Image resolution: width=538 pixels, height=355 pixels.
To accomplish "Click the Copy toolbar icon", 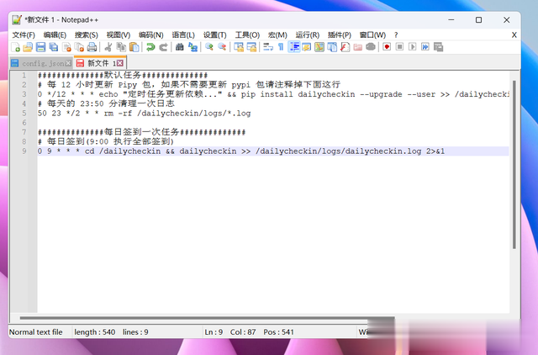I will [121, 47].
